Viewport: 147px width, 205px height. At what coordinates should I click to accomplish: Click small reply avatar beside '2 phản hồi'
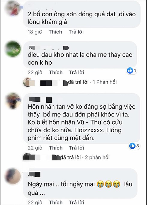tap(27, 157)
